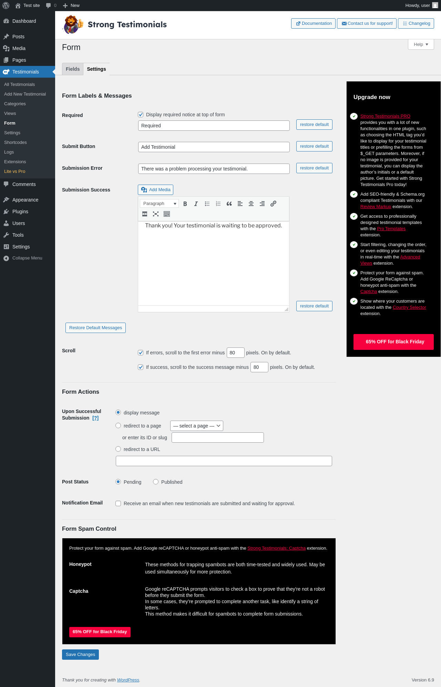Screen dimensions: 441x687
Task: Toggle italic formatting in editor
Action: click(196, 204)
